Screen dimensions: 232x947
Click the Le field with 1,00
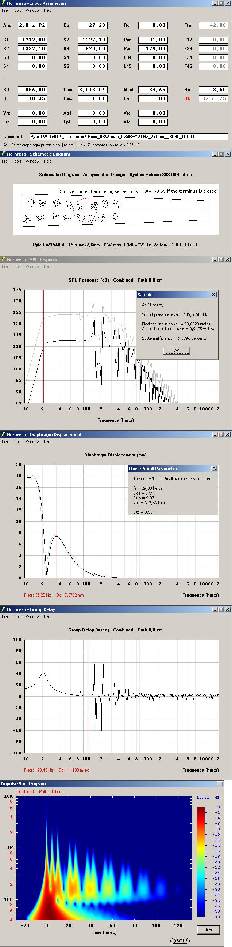click(153, 99)
